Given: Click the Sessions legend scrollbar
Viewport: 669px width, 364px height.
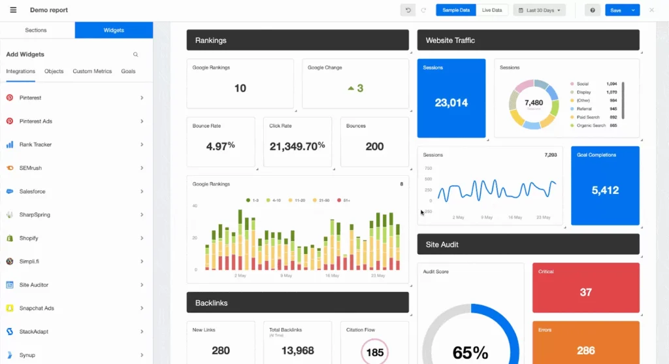Looking at the screenshot, I should [623, 99].
